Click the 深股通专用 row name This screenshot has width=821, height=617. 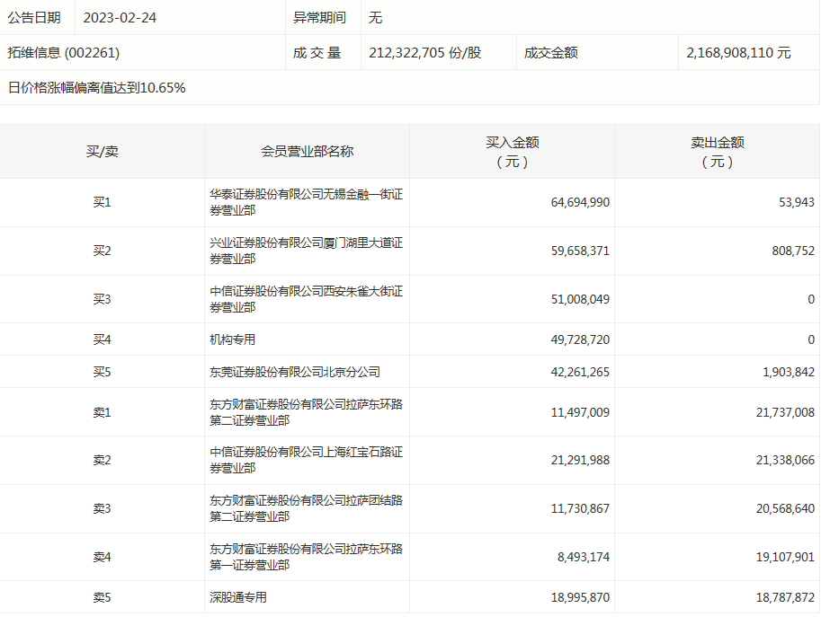click(238, 597)
